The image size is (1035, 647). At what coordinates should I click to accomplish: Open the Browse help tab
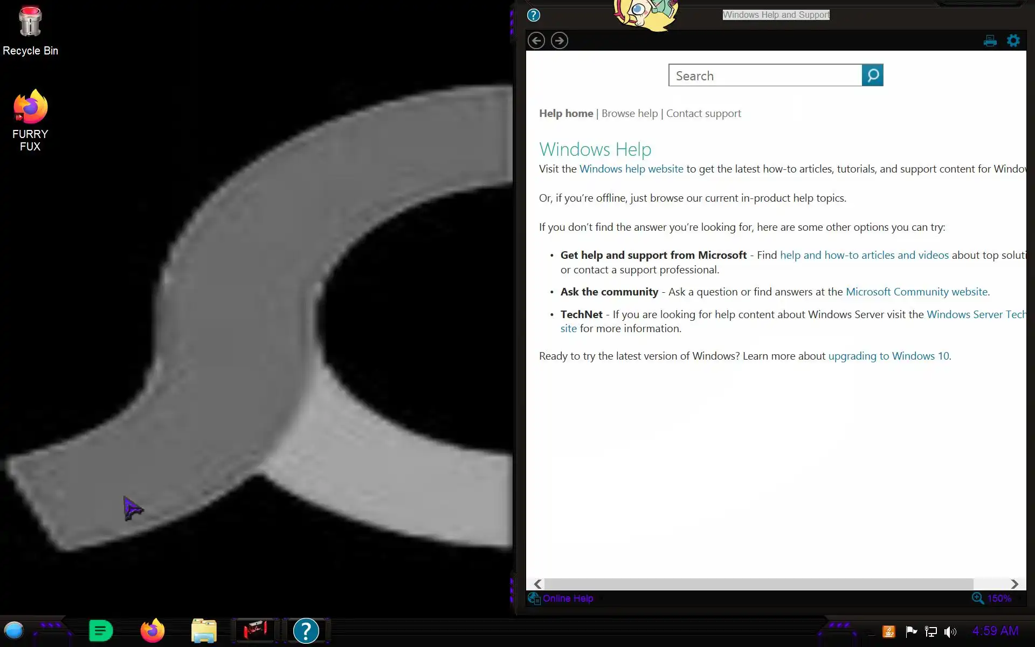click(x=629, y=113)
